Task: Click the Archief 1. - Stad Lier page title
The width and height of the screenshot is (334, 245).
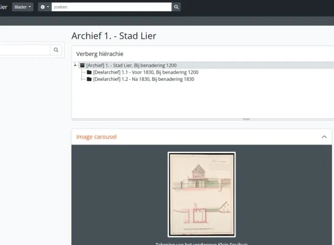Action: click(114, 36)
